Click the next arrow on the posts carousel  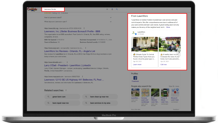(179, 52)
